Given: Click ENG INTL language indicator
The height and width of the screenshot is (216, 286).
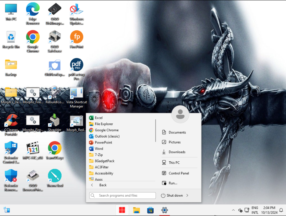Looking at the screenshot, I should (x=255, y=210).
